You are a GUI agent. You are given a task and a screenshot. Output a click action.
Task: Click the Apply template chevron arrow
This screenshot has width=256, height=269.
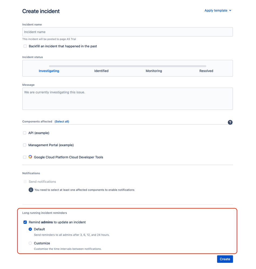click(x=230, y=11)
